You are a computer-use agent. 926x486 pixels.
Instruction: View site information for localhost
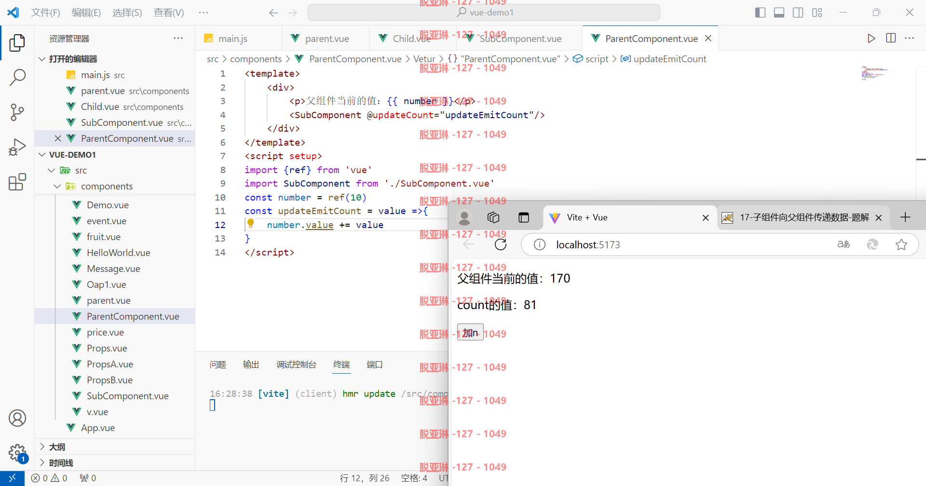tap(540, 244)
